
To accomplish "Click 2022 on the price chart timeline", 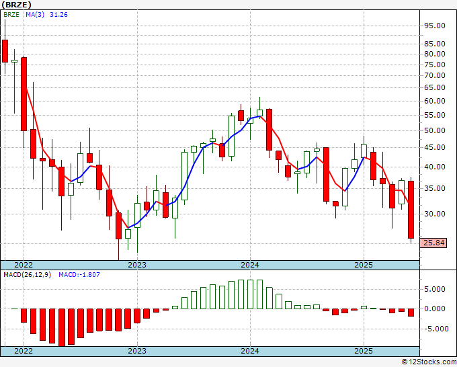I will (x=24, y=265).
